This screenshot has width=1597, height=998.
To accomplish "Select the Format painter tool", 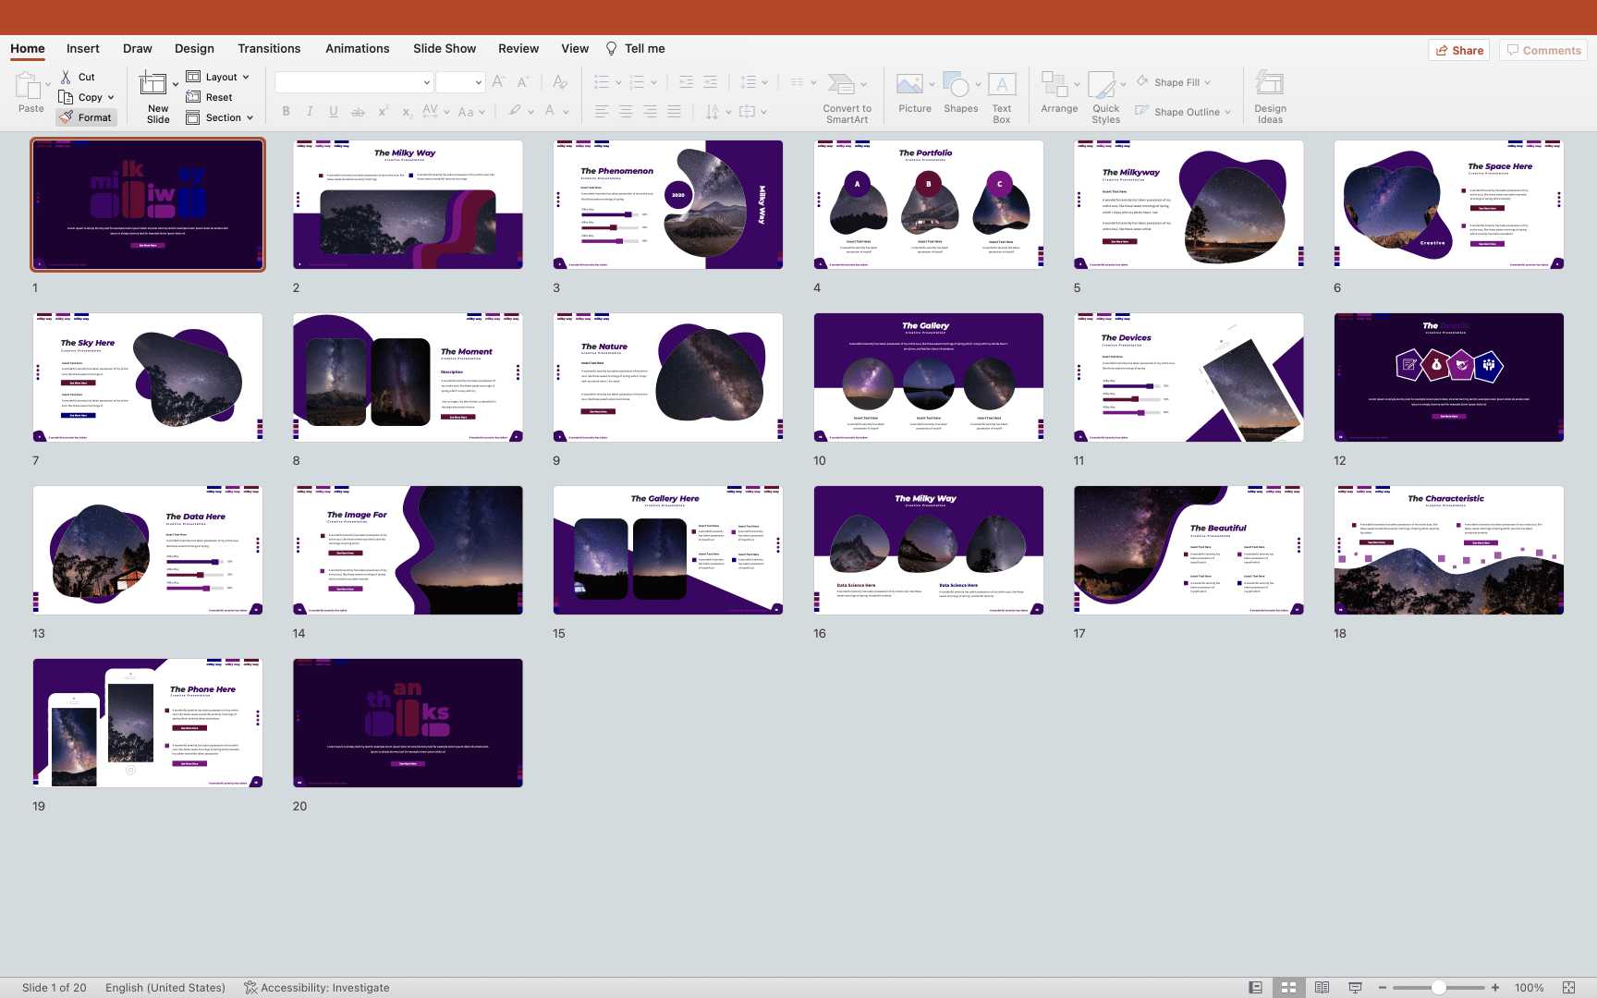I will coord(86,117).
